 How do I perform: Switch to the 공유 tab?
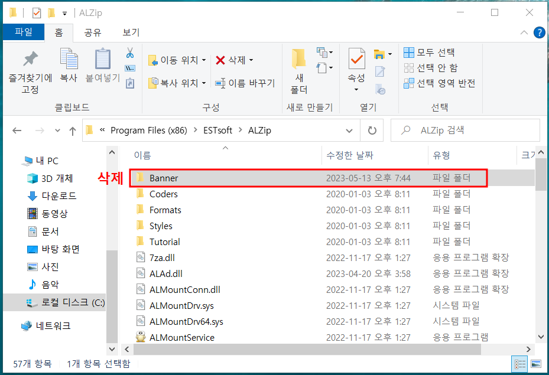coord(92,32)
